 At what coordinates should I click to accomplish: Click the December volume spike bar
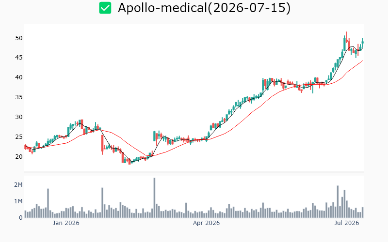click(48, 203)
